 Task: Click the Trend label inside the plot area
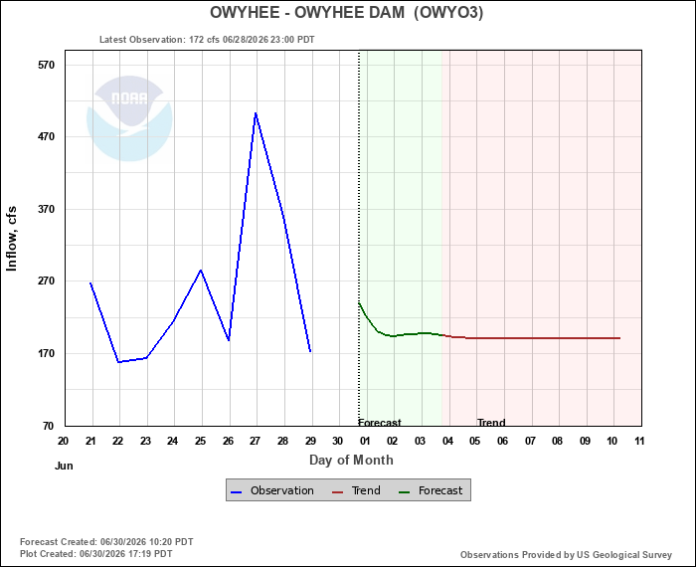point(491,422)
